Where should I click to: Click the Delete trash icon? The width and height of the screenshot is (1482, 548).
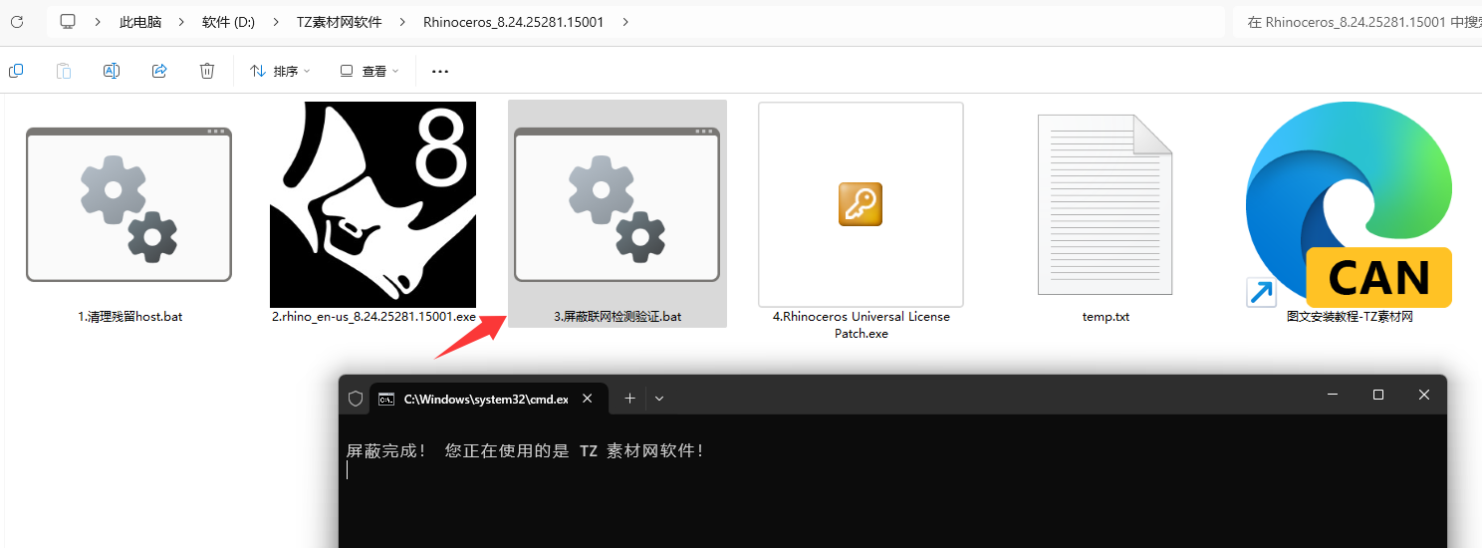[x=207, y=71]
